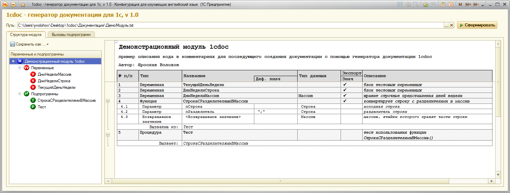
Task: Open the Calendar icon showing 31
Action: tap(451, 5)
